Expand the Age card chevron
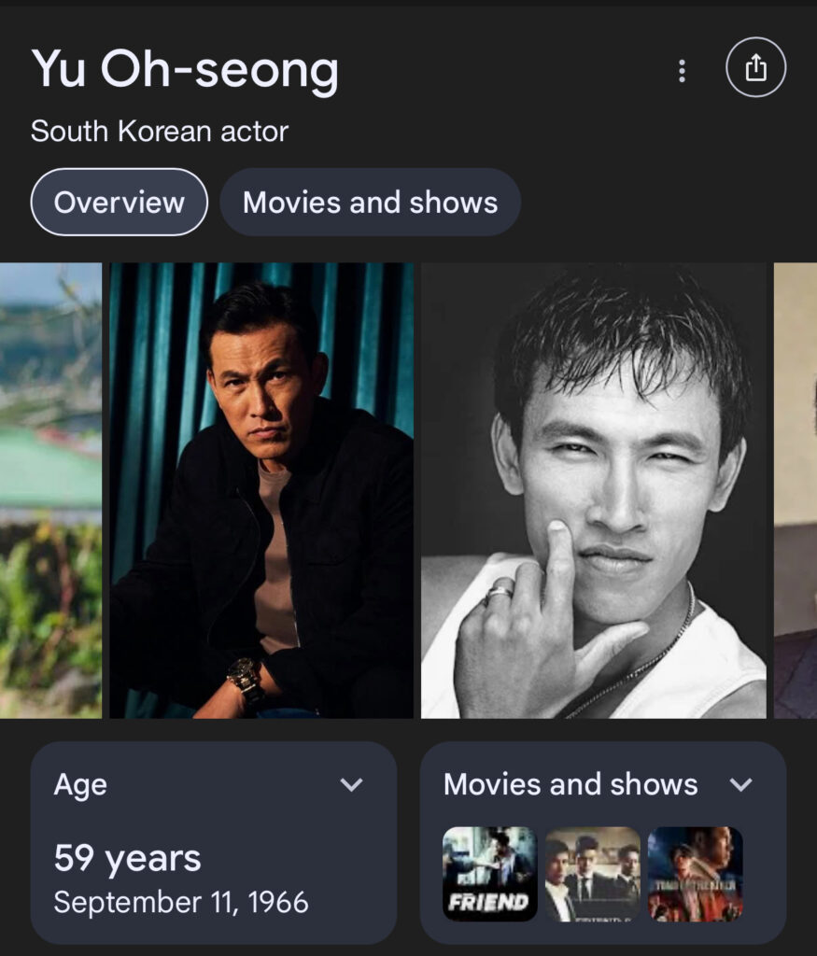 (x=352, y=785)
